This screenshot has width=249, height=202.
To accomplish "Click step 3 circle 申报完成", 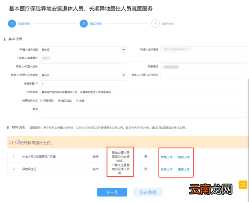I will [x=156, y=24].
